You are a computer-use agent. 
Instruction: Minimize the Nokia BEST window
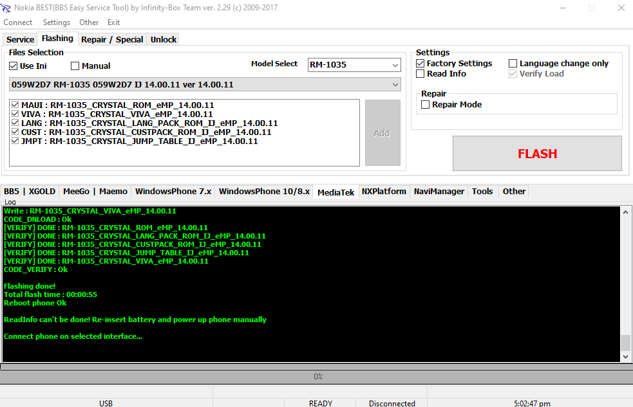click(x=563, y=8)
